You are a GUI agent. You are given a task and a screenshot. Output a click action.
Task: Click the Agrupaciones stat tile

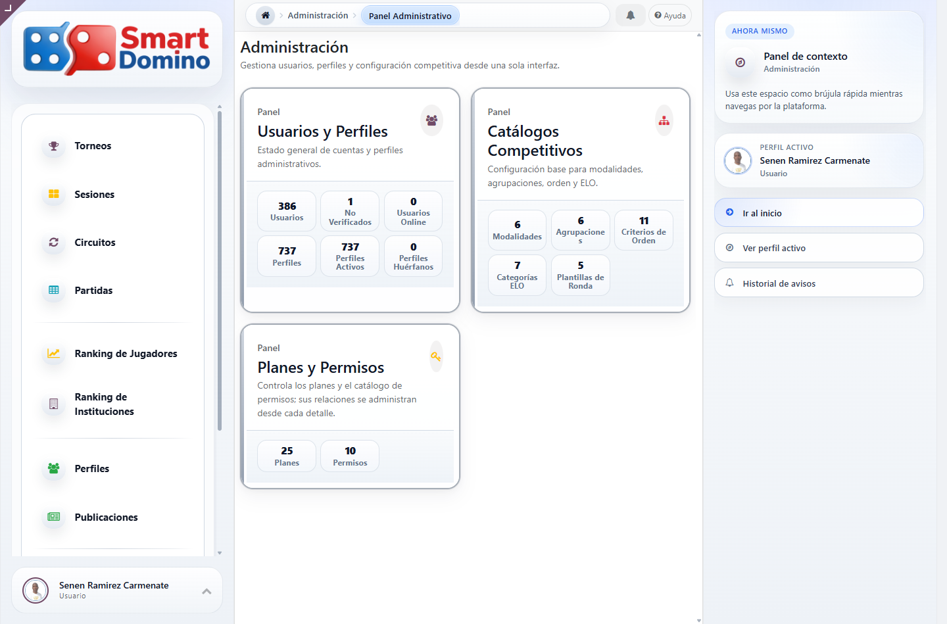pos(580,230)
